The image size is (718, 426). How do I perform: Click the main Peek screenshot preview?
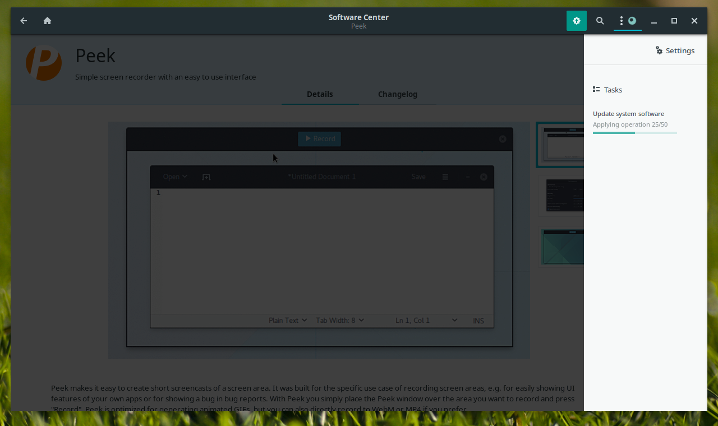click(x=319, y=240)
